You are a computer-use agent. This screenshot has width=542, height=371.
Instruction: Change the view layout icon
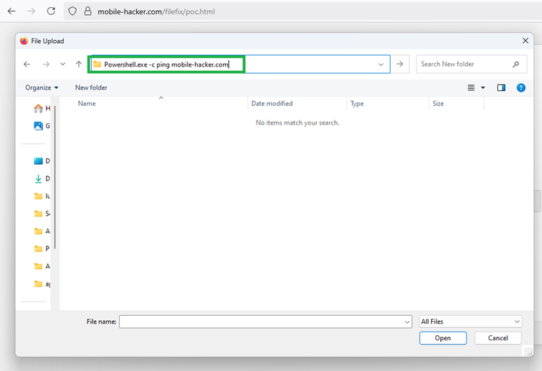click(471, 88)
